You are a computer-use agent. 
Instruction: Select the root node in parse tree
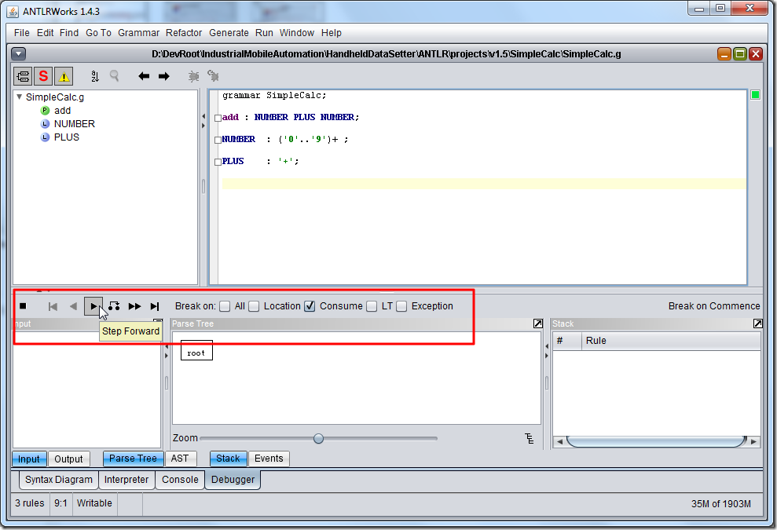coord(196,350)
